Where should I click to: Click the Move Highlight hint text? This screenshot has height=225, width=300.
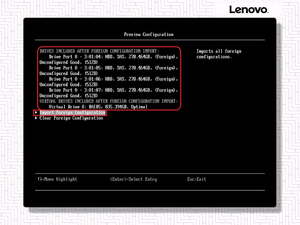(x=60, y=179)
